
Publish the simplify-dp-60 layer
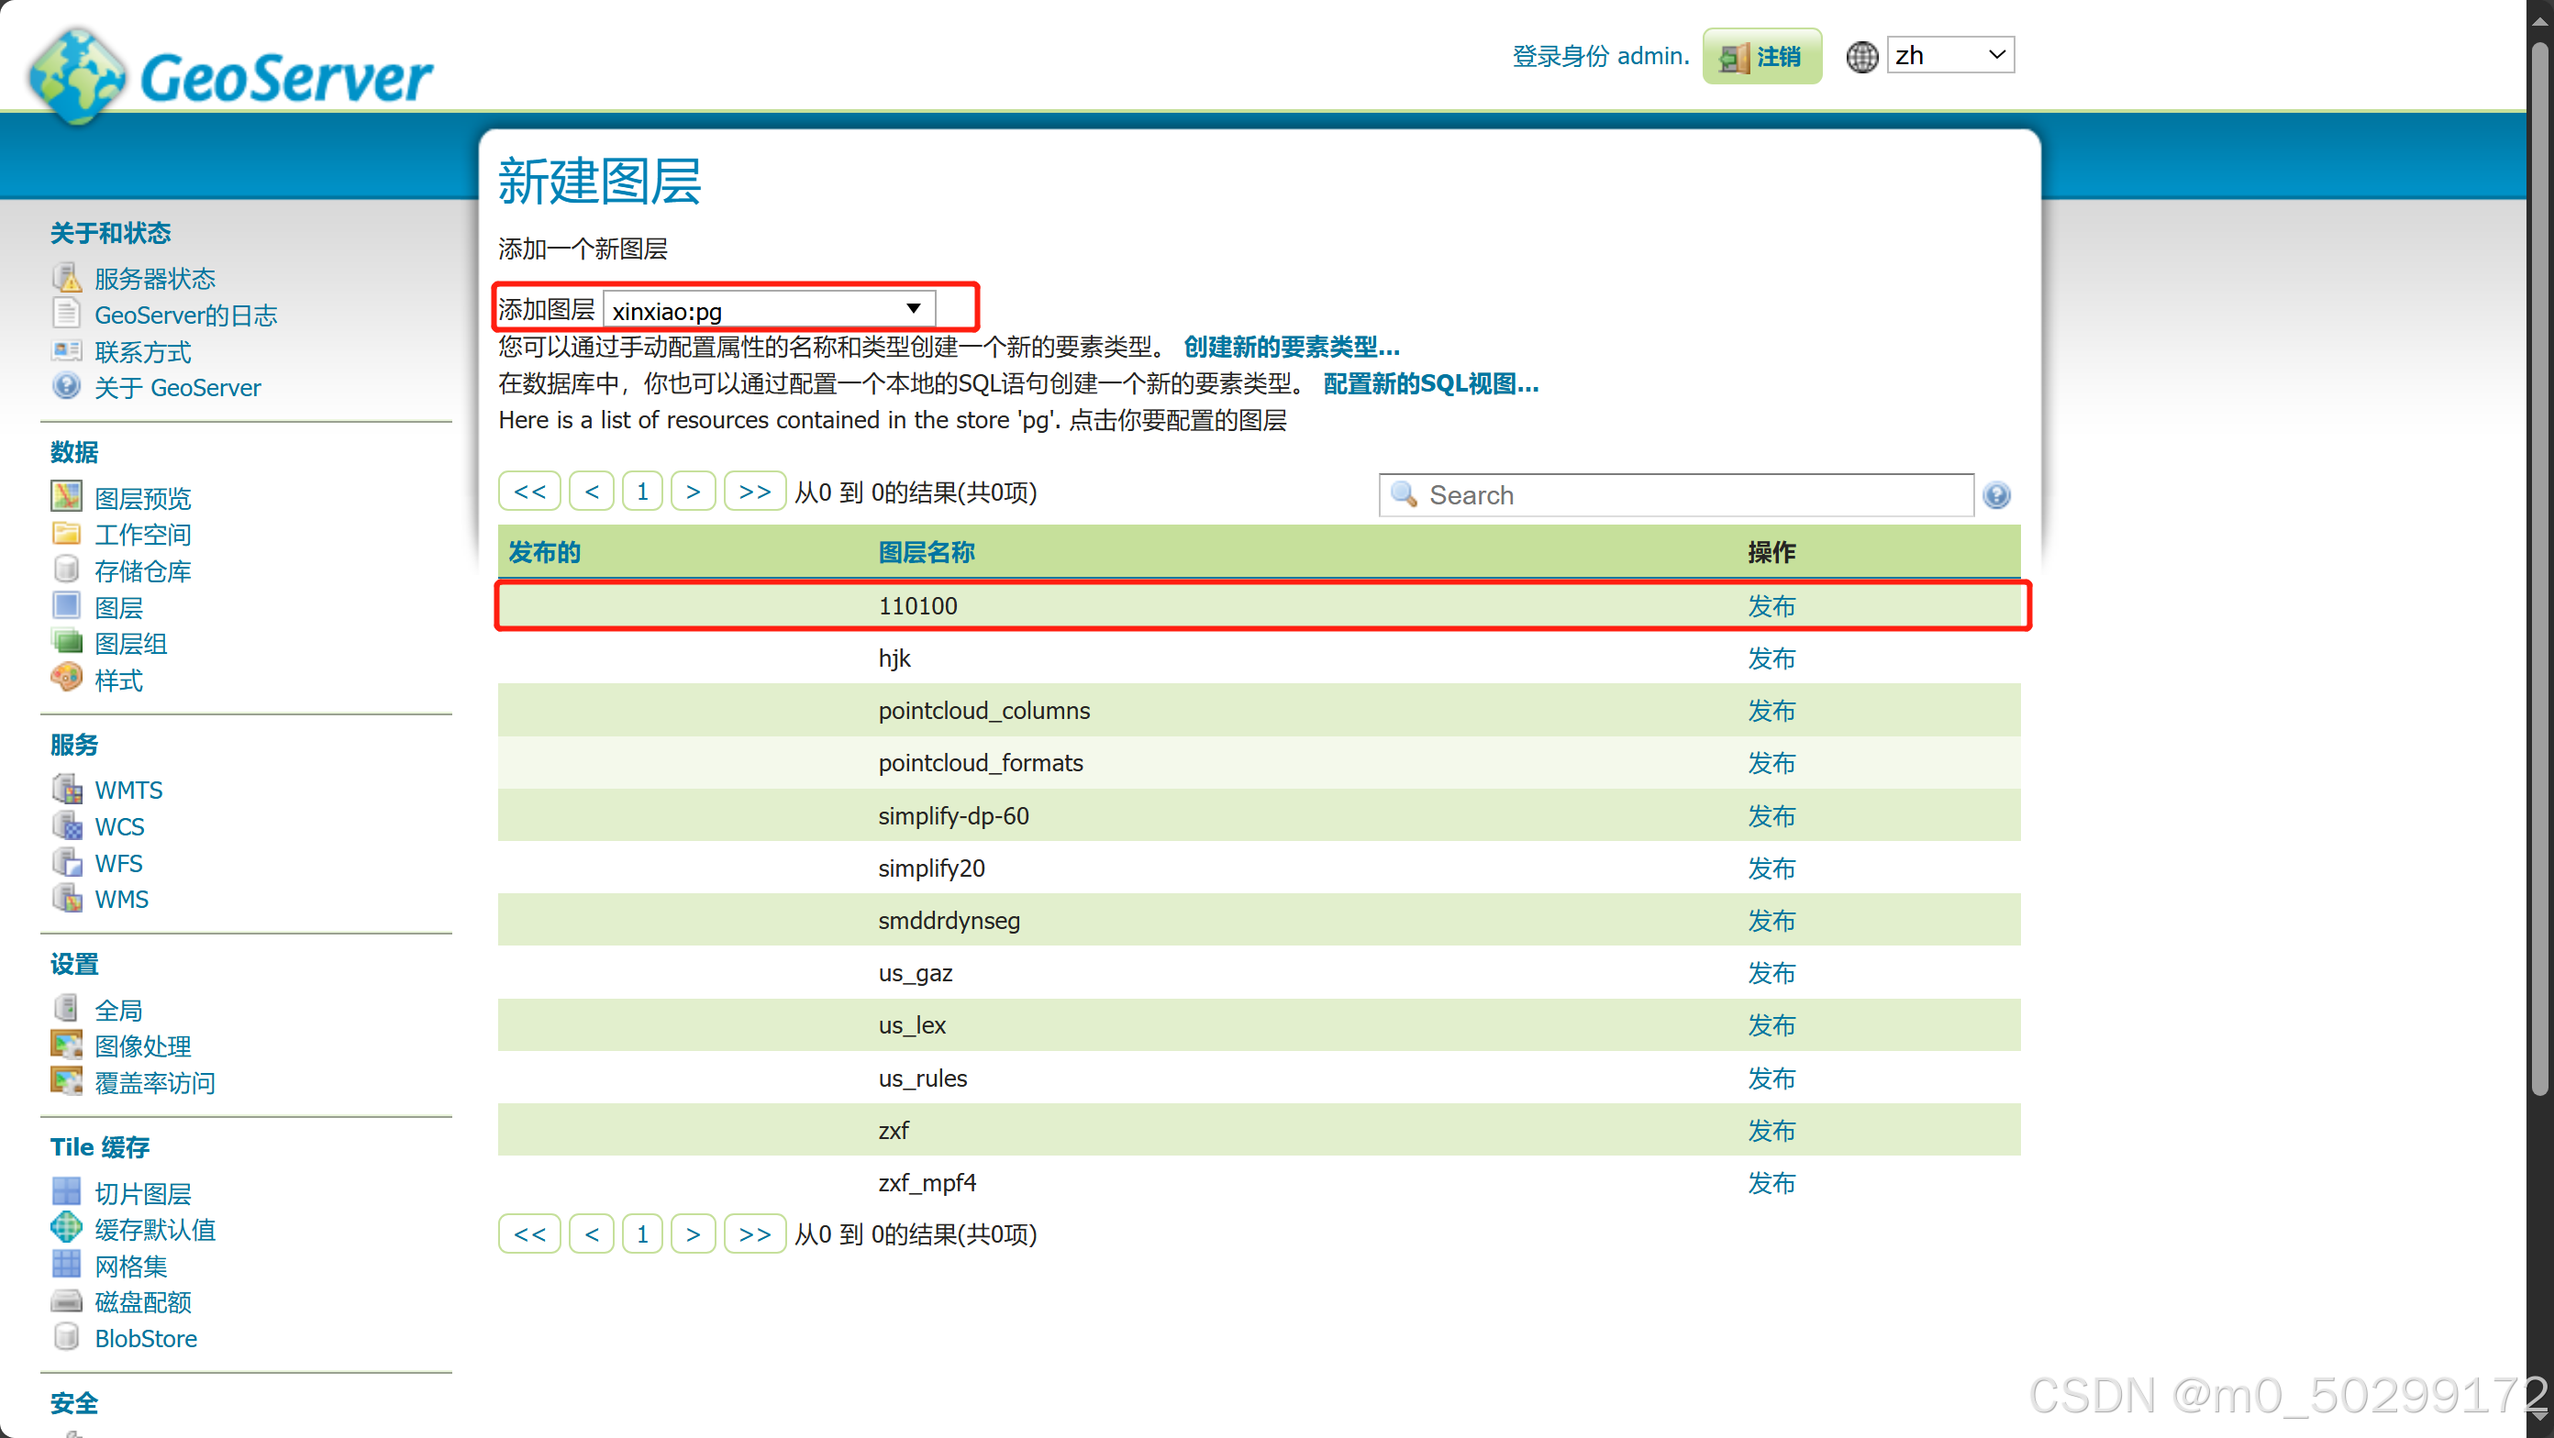tap(1771, 815)
